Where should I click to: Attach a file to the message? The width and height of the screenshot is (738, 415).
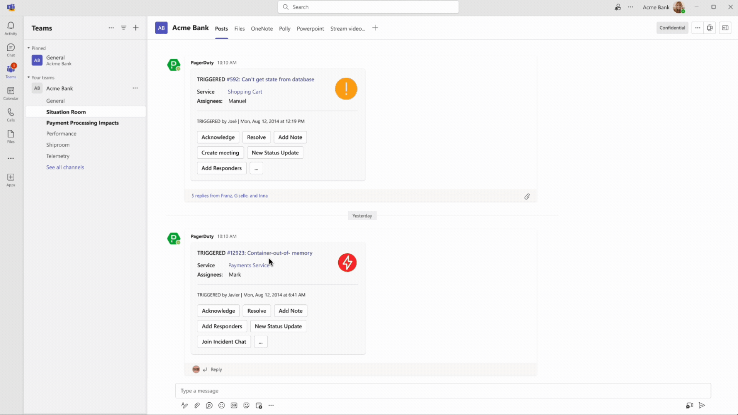197,405
